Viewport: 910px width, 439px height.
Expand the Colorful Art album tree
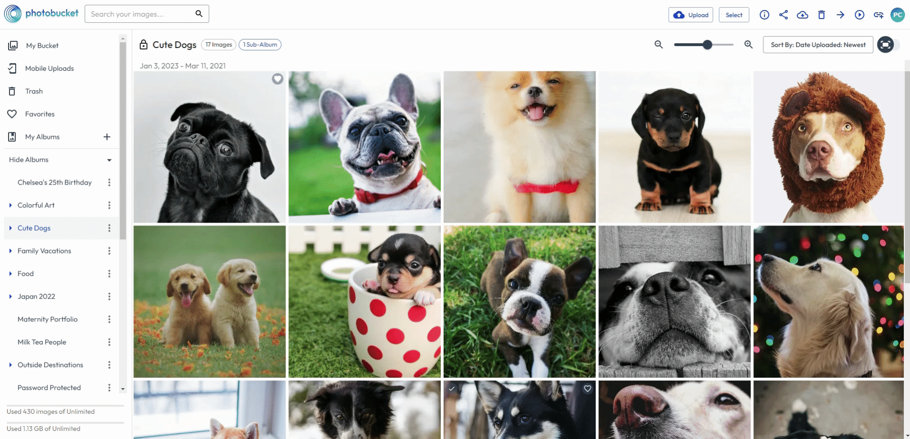10,205
